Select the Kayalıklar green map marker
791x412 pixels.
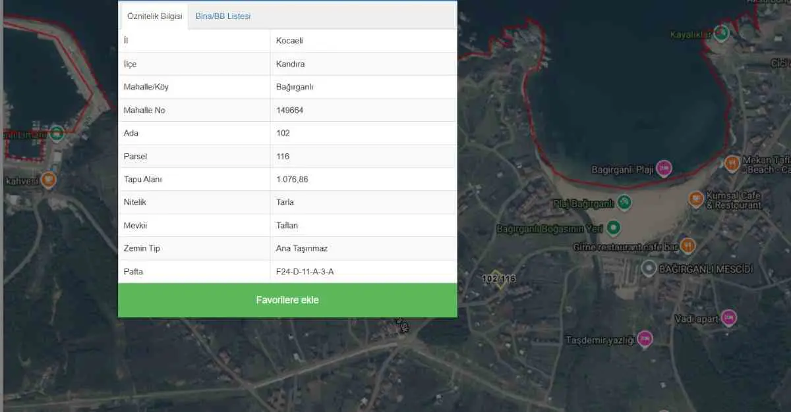pyautogui.click(x=722, y=32)
